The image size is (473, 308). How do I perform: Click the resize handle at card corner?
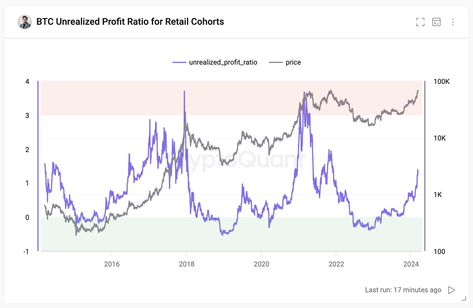[x=464, y=299]
